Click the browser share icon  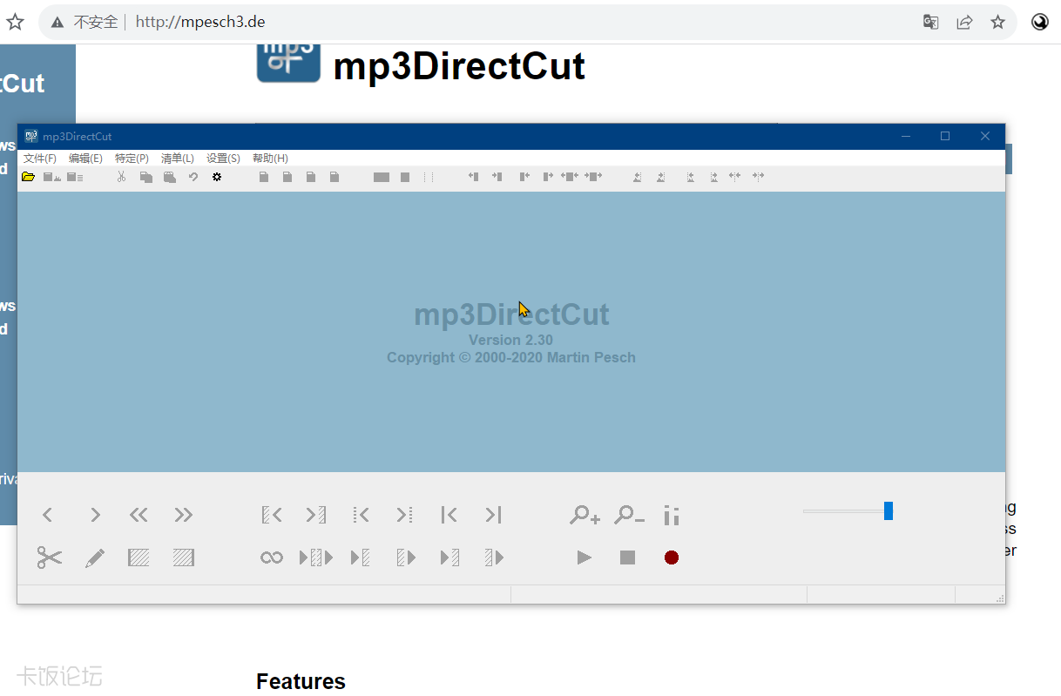[964, 23]
